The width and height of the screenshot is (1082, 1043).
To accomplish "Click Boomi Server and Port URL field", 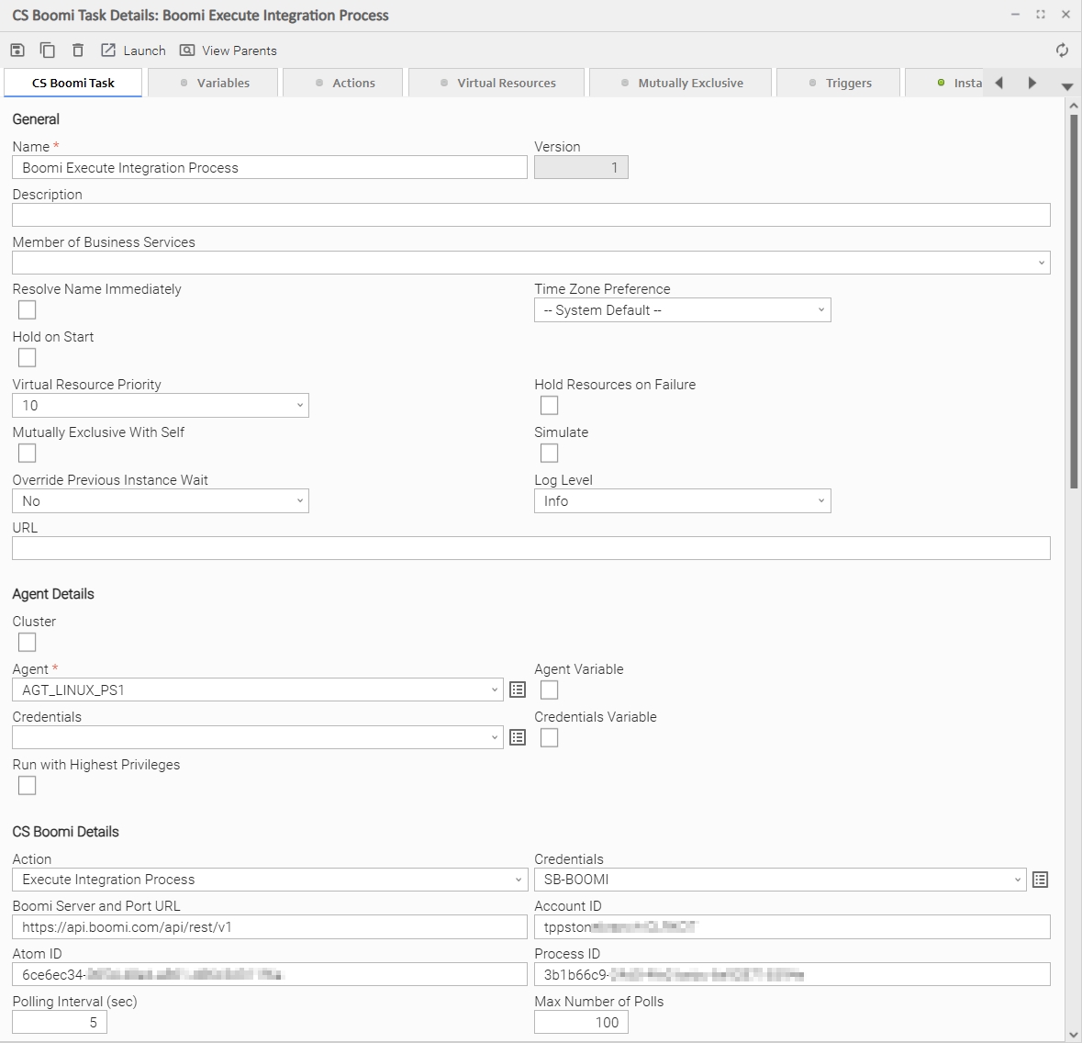I will click(x=270, y=927).
